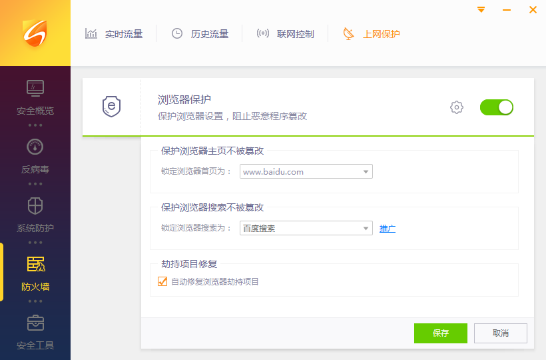The width and height of the screenshot is (546, 360).
Task: Open the 安全工具 briefcase icon
Action: (x=35, y=323)
